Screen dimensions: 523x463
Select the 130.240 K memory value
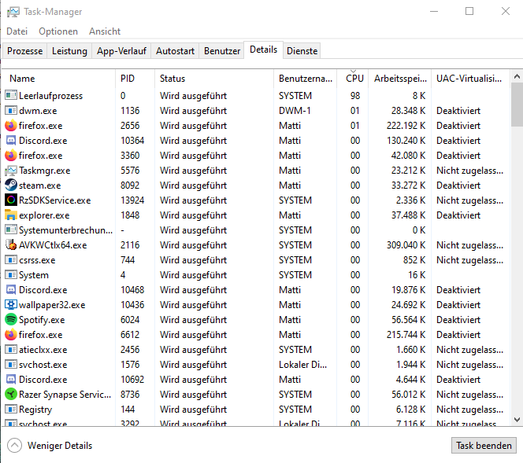click(406, 141)
